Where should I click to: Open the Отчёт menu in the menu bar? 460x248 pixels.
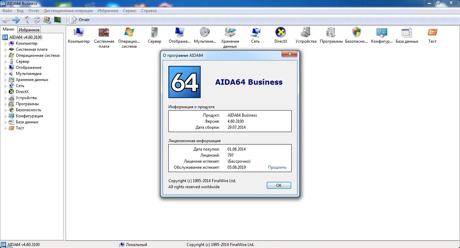pyautogui.click(x=34, y=11)
